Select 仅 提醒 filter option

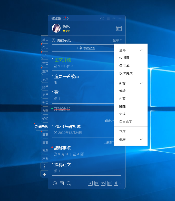click(x=131, y=58)
